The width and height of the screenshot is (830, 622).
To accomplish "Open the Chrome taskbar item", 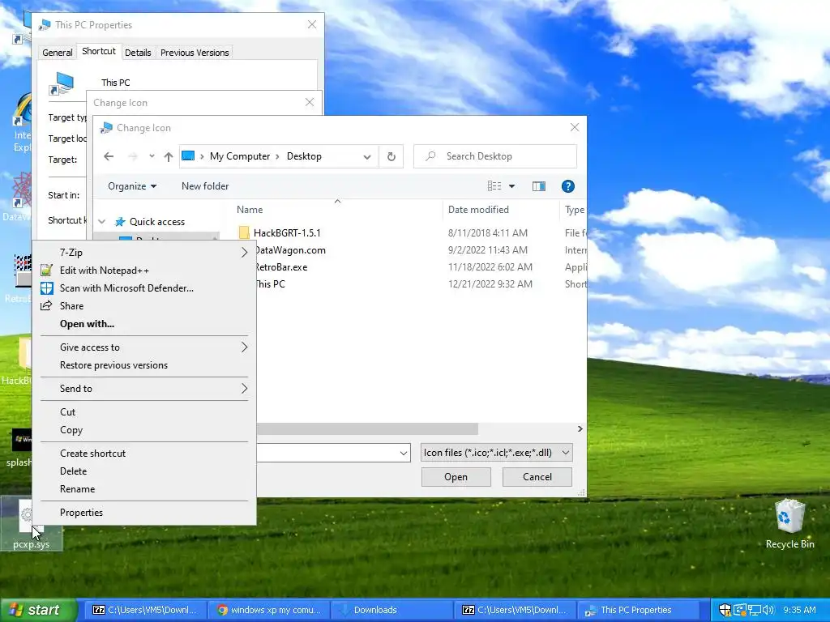I will [x=269, y=610].
